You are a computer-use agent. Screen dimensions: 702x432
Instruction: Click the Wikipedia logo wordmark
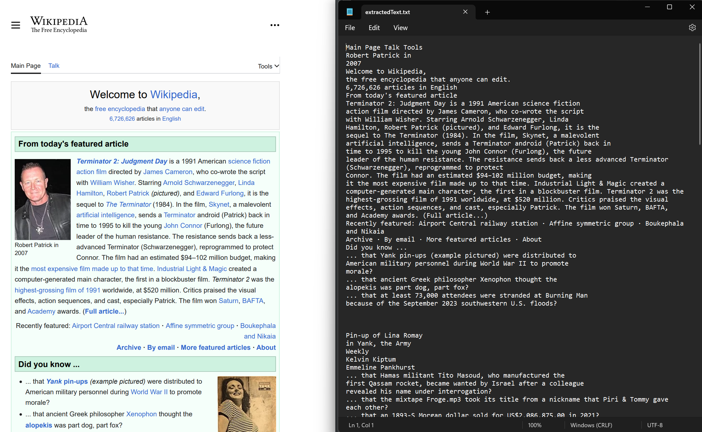(59, 25)
